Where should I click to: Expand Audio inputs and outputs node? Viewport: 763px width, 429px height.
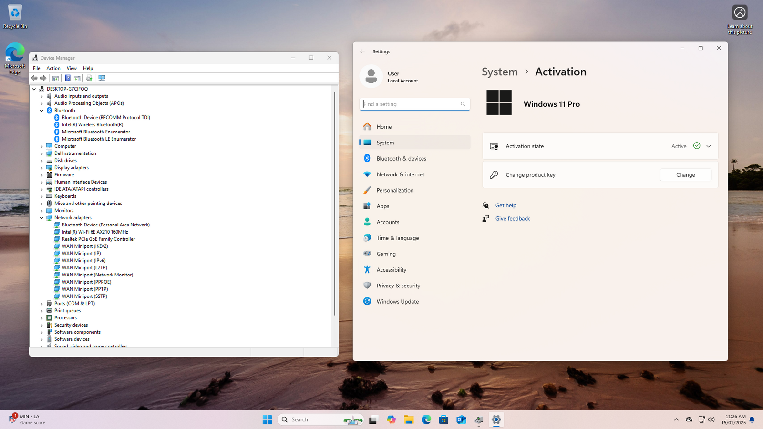41,96
